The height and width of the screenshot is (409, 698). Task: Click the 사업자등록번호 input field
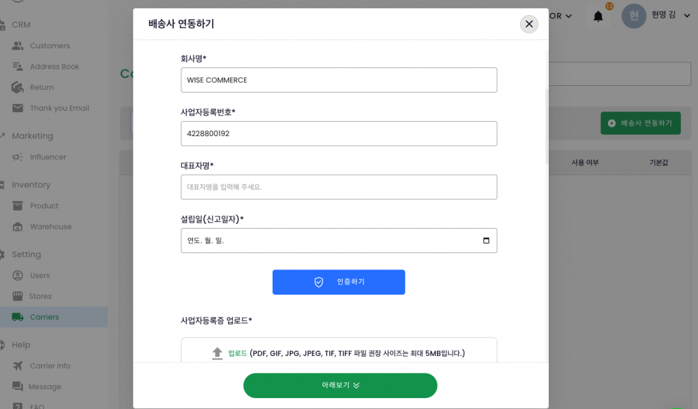pyautogui.click(x=339, y=133)
